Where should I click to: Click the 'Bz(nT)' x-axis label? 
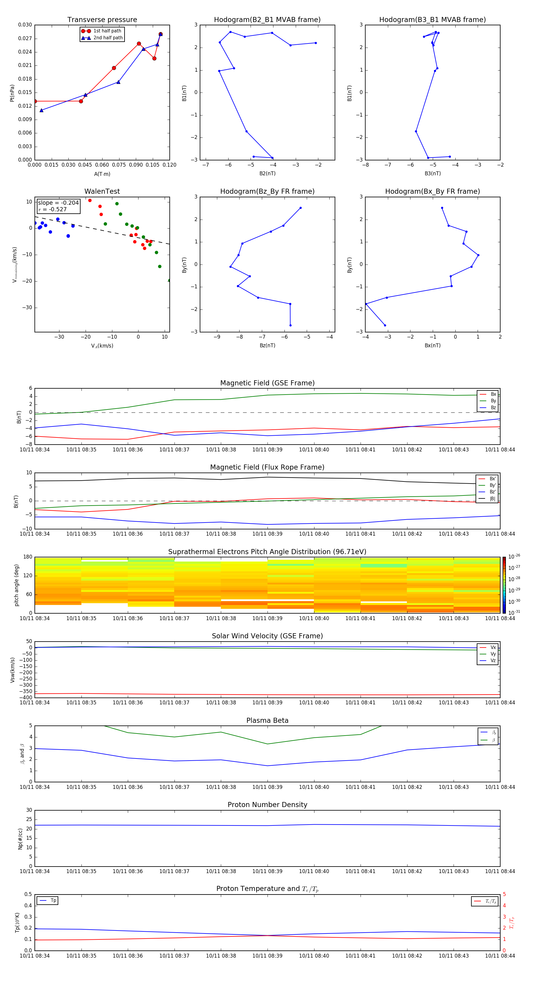point(267,345)
